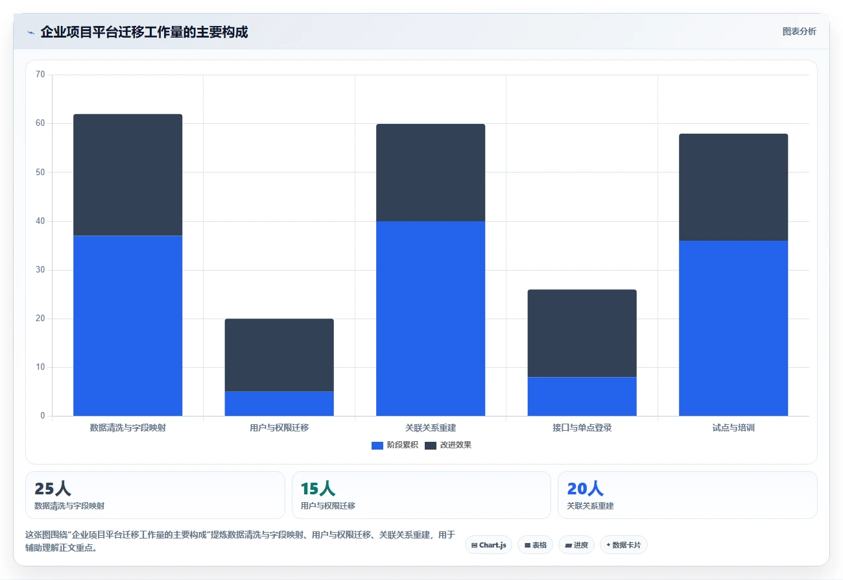Screen dimensions: 843x580
Task: Click the 试点与培训 x-axis label
Action: [733, 428]
